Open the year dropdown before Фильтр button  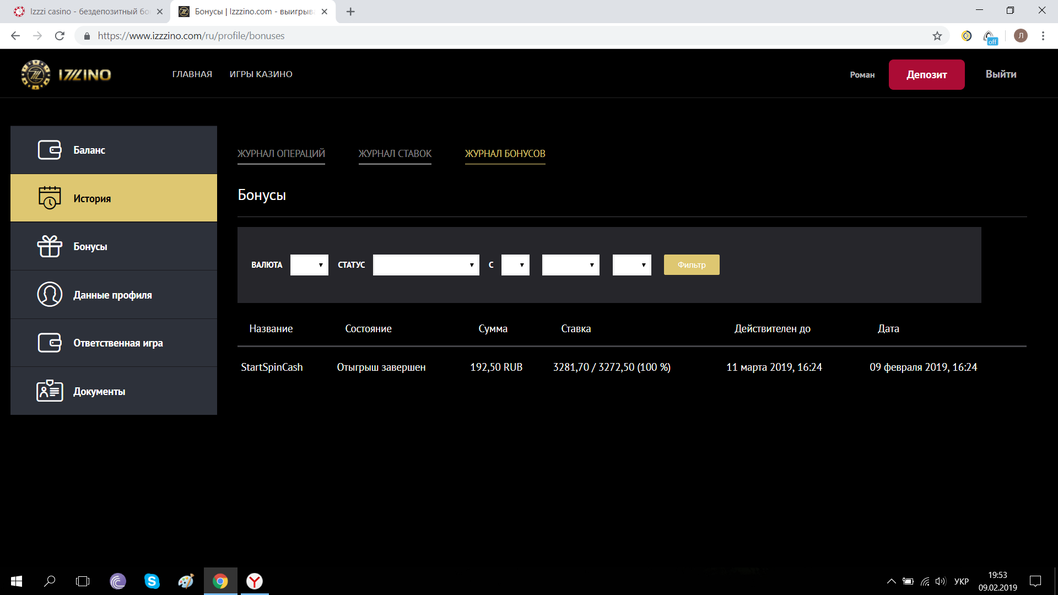[x=631, y=265]
